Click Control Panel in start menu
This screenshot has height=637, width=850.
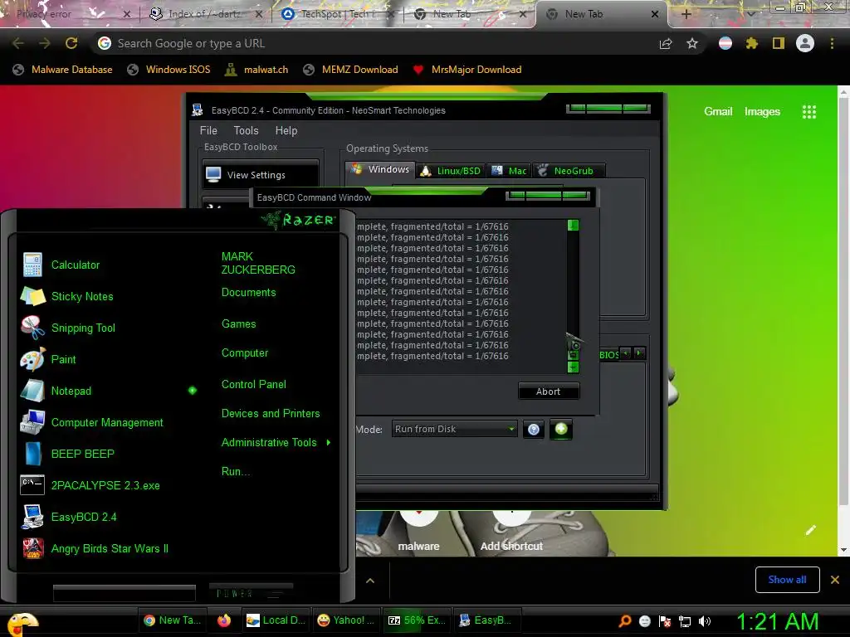pyautogui.click(x=254, y=384)
